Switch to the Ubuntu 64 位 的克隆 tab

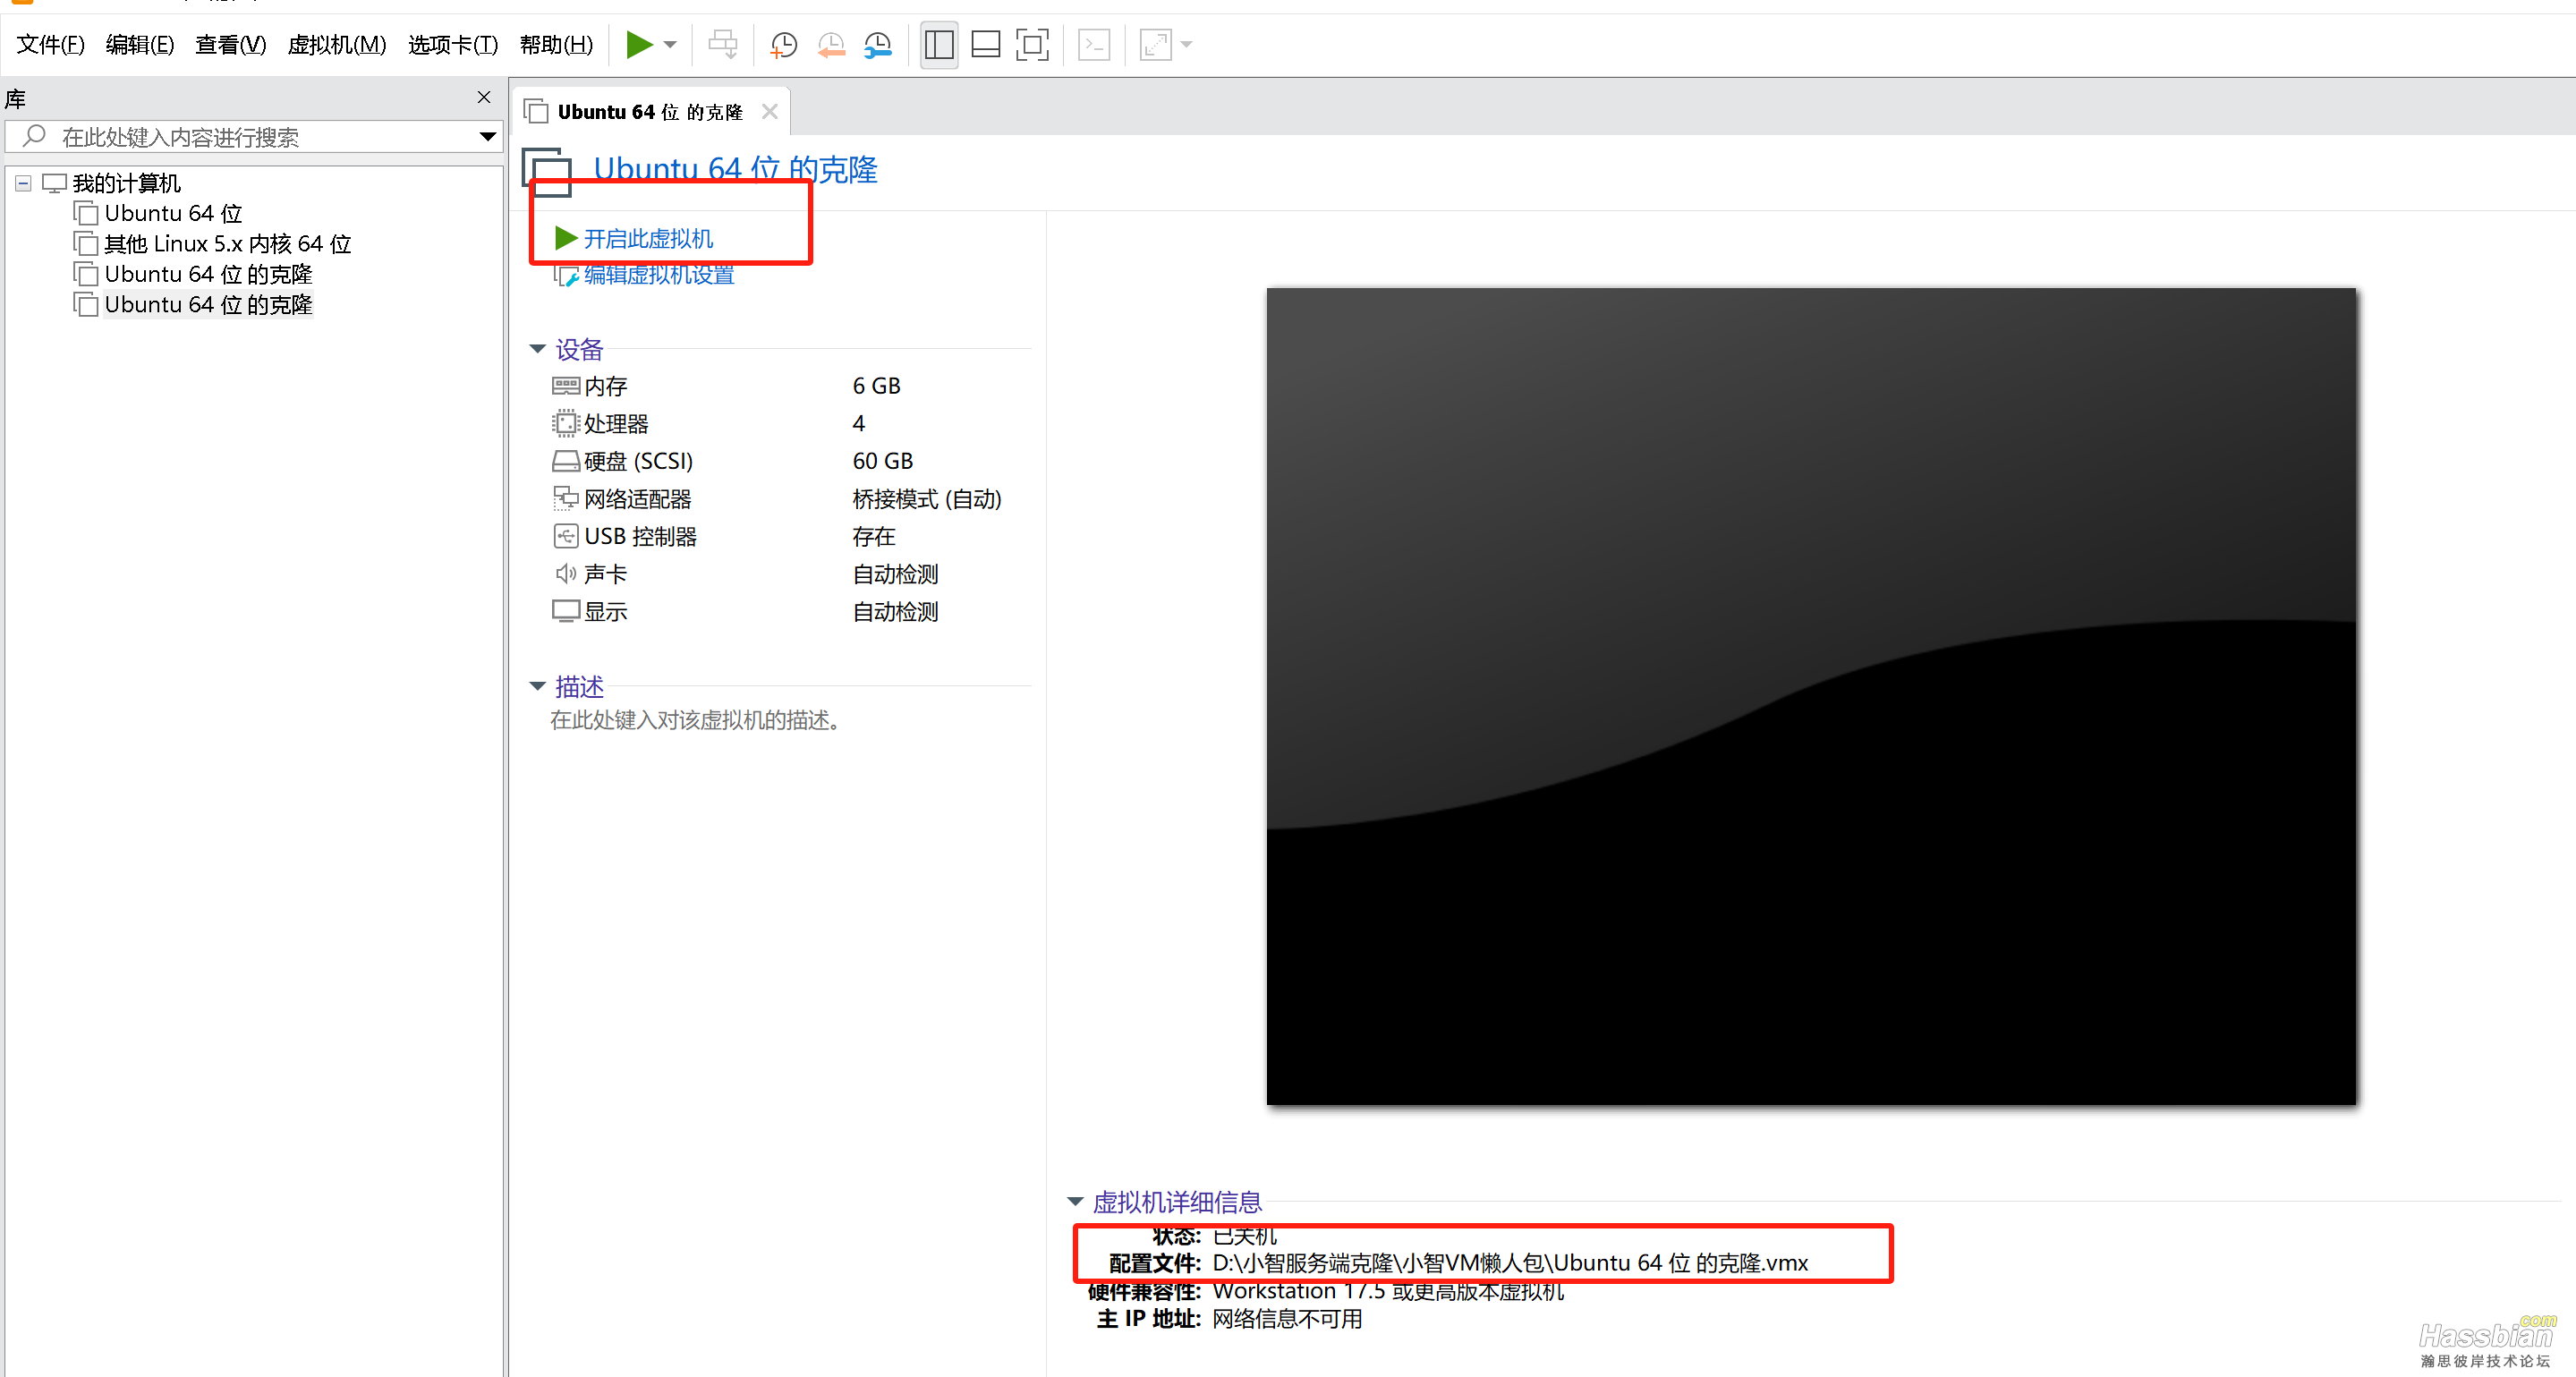(650, 112)
